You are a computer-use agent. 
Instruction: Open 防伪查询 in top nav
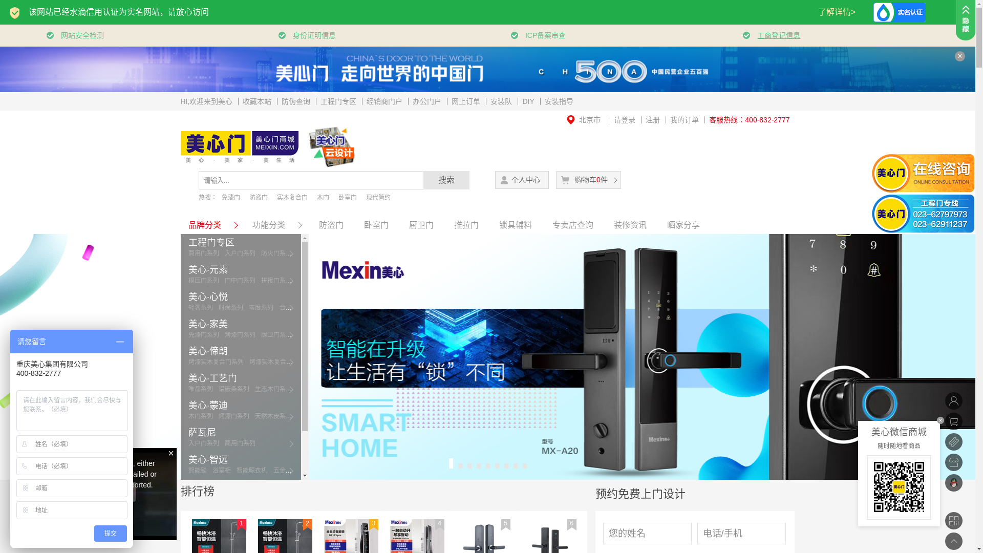coord(296,101)
